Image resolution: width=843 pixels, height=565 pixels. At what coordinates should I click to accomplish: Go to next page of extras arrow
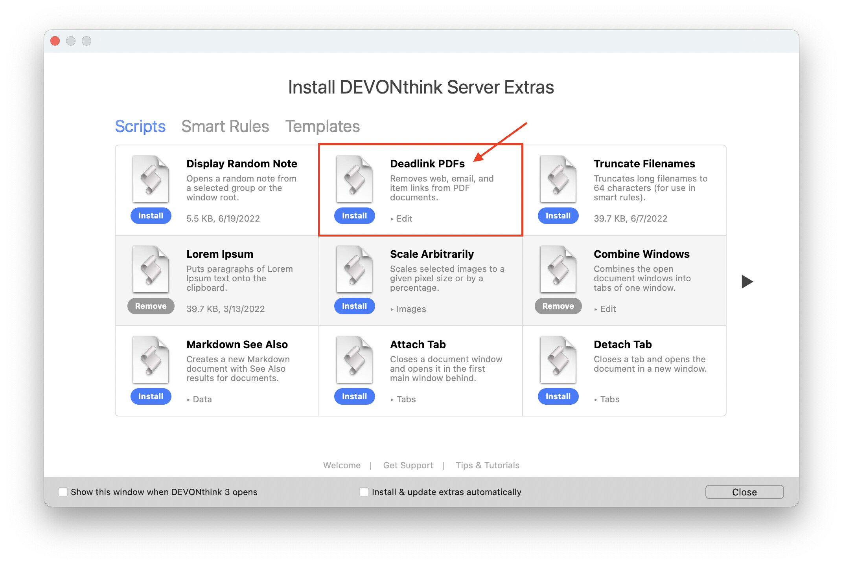tap(747, 281)
